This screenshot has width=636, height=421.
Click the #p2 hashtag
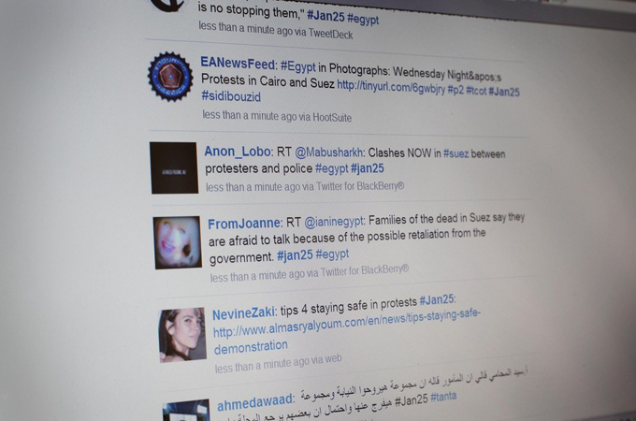point(455,90)
